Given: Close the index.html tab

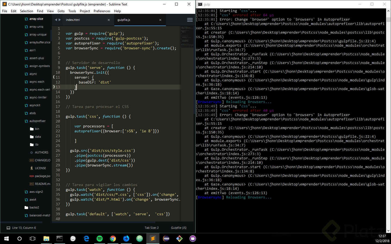Looking at the screenshot, I should click(x=109, y=20).
